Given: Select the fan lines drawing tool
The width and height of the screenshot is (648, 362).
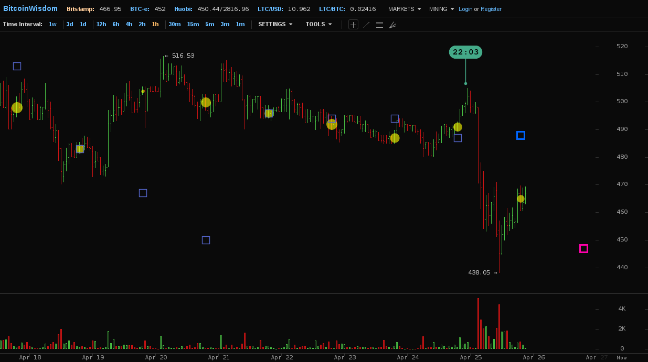Looking at the screenshot, I should [x=392, y=25].
